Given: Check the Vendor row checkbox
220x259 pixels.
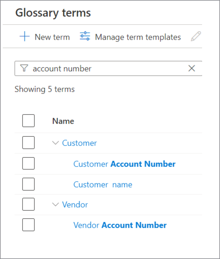Looking at the screenshot, I should [x=28, y=204].
